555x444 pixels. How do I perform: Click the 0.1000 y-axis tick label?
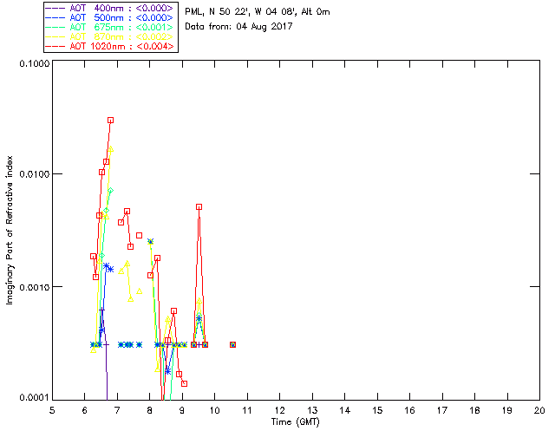click(x=30, y=63)
